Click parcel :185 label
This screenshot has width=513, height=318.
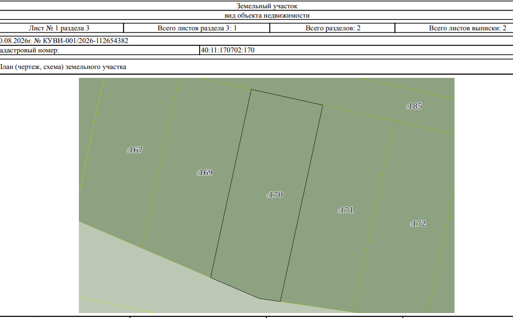click(x=414, y=106)
